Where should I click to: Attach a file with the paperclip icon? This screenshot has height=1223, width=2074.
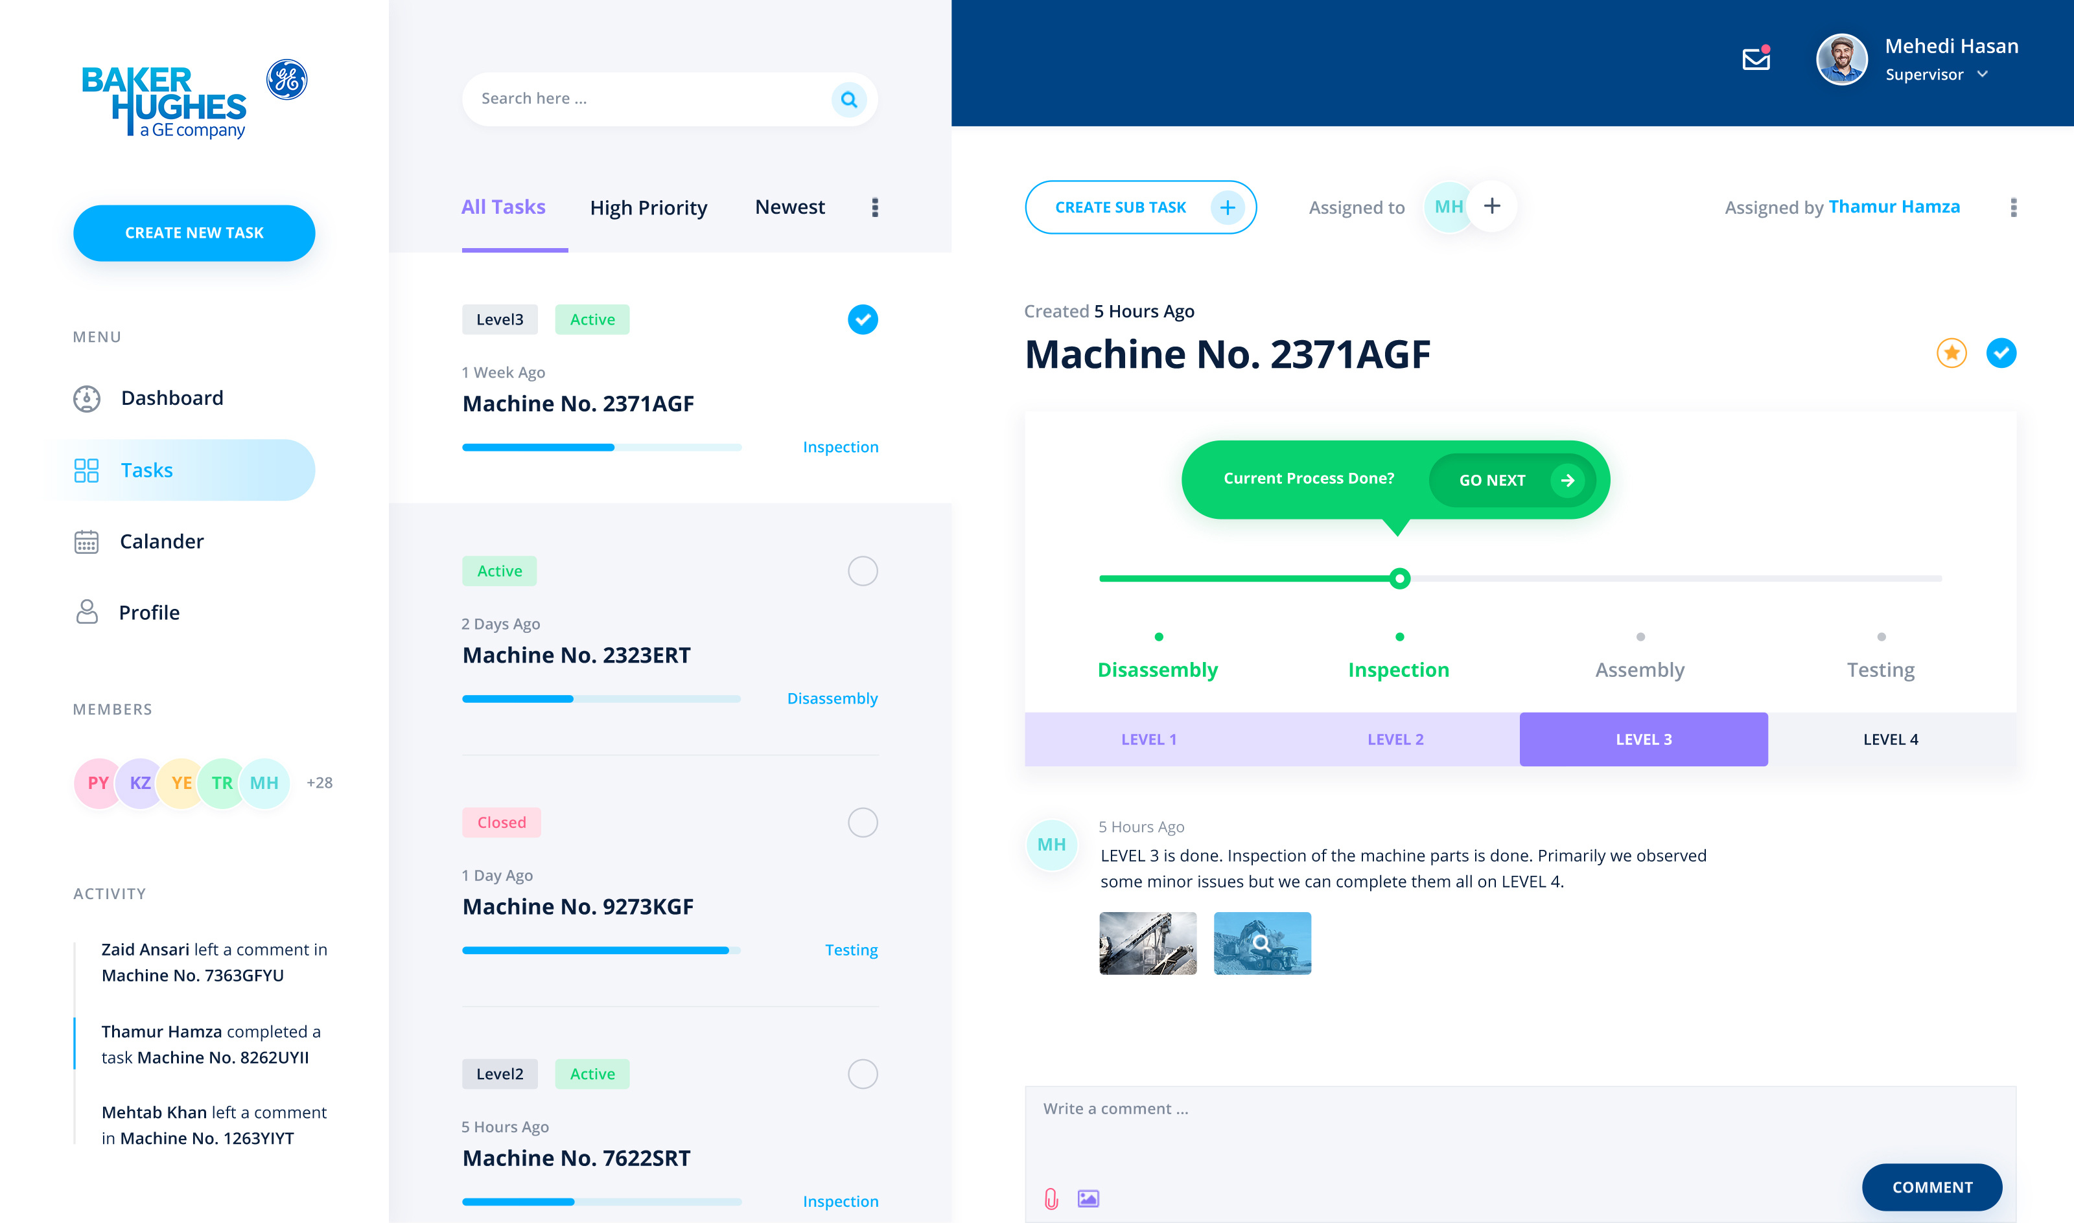[x=1051, y=1199]
